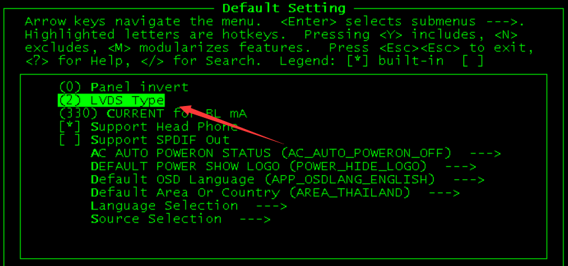Select the highlighted LVDS Type entry
Viewport: 568px width, 266px height.
[x=111, y=100]
